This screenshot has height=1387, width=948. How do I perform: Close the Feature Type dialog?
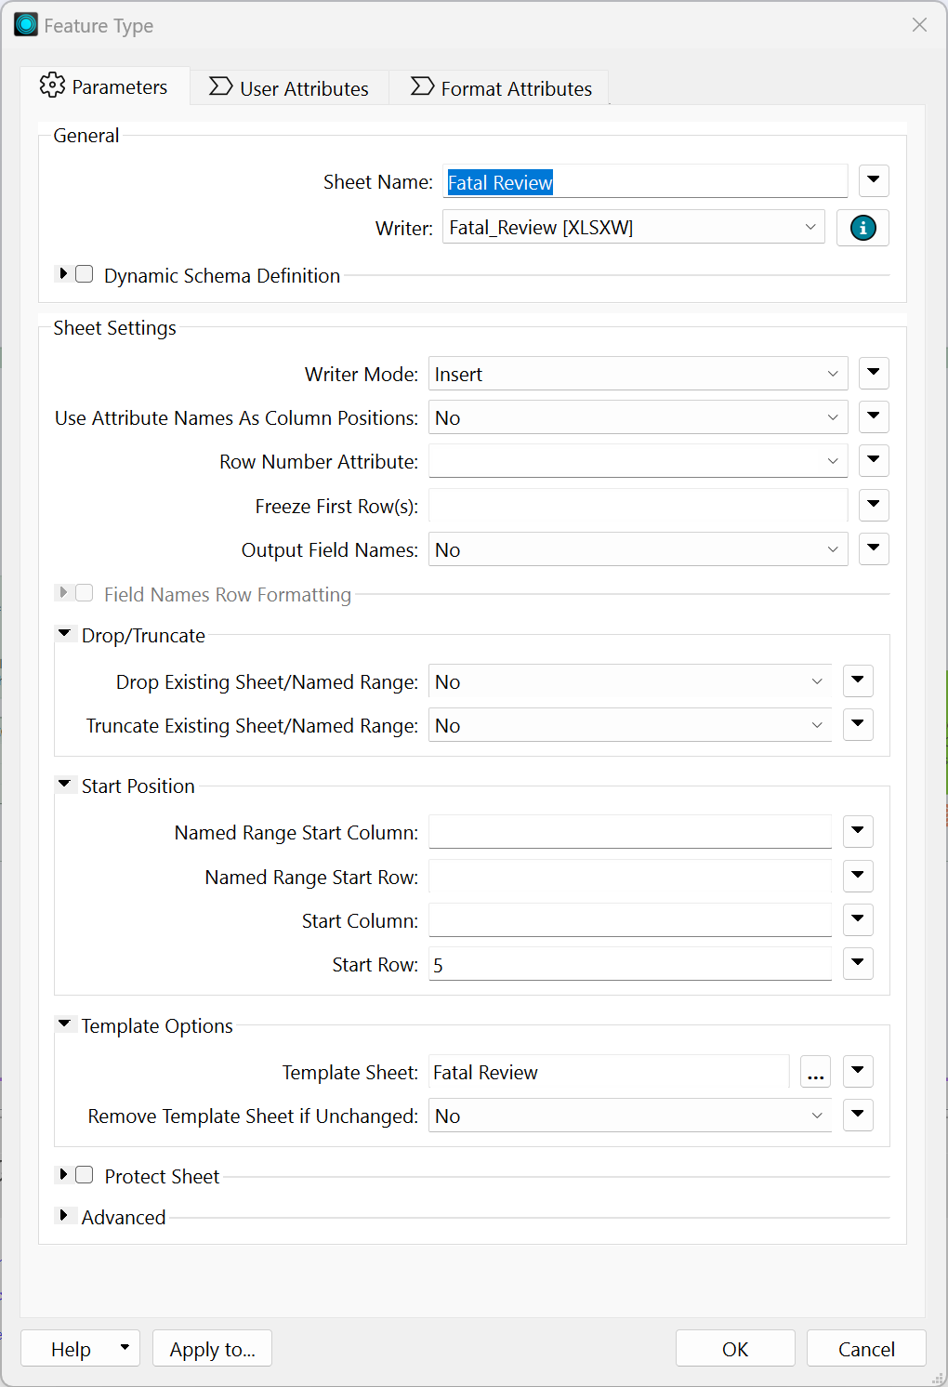[919, 25]
